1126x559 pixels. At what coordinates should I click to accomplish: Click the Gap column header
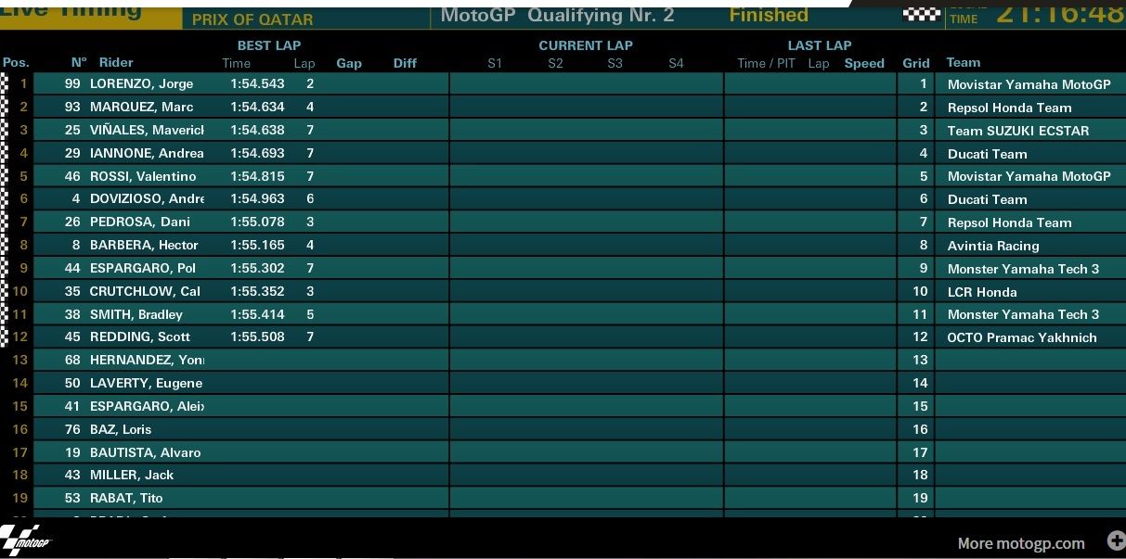349,64
